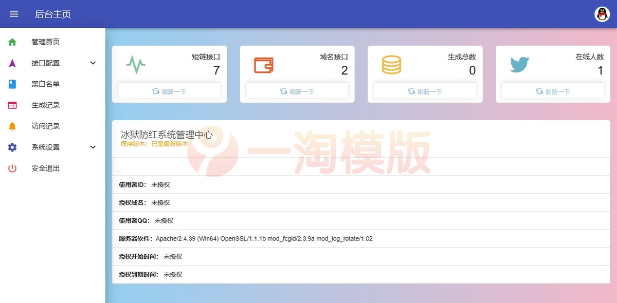617x303 pixels.
Task: Click the green pulse 短链接口 icon
Action: (136, 65)
